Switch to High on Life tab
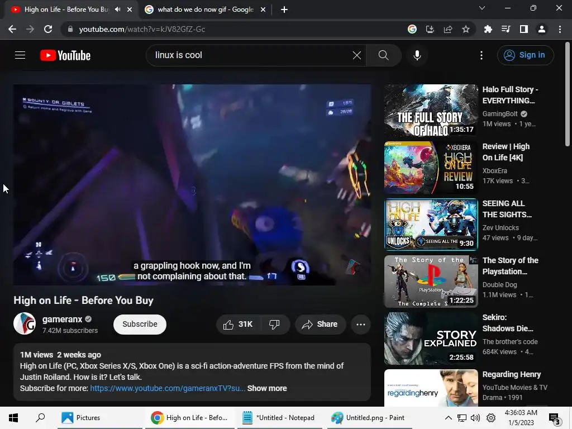 (66, 9)
